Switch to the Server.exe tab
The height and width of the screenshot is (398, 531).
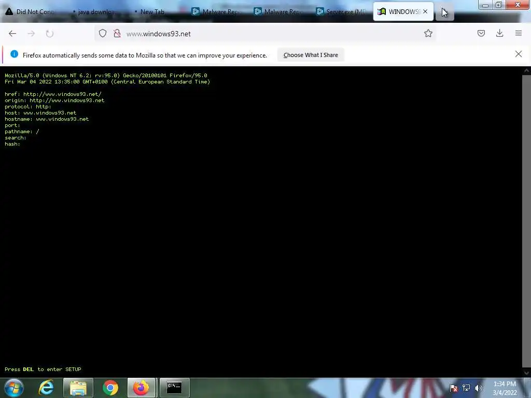[x=341, y=12]
